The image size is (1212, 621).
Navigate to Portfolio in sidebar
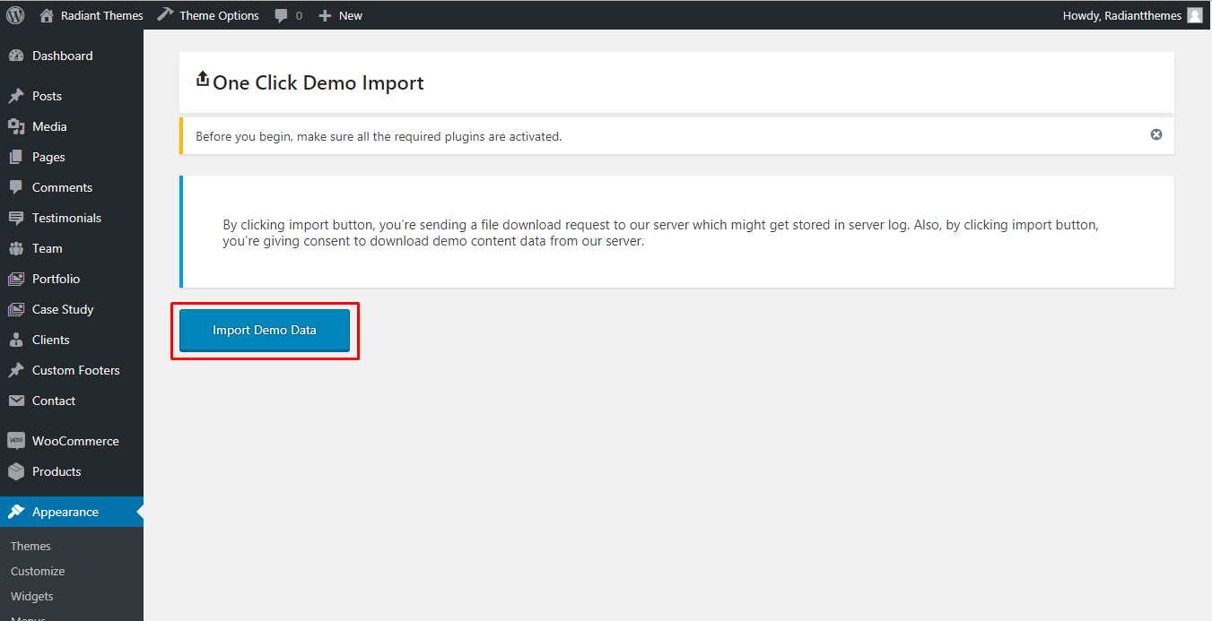point(56,279)
